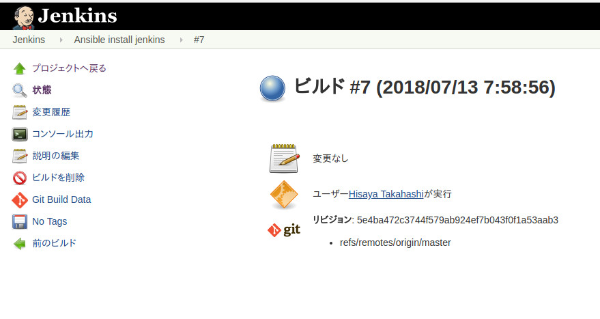Open user Hisaya Takahashi profile link
The image size is (600, 319).
(x=386, y=194)
